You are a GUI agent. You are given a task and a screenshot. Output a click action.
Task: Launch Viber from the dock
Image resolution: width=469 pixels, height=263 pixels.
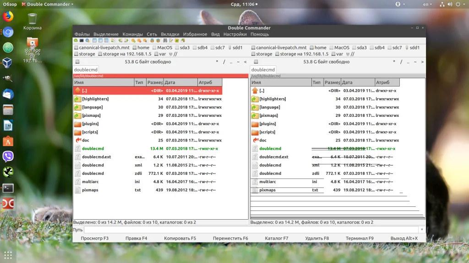coord(8,156)
